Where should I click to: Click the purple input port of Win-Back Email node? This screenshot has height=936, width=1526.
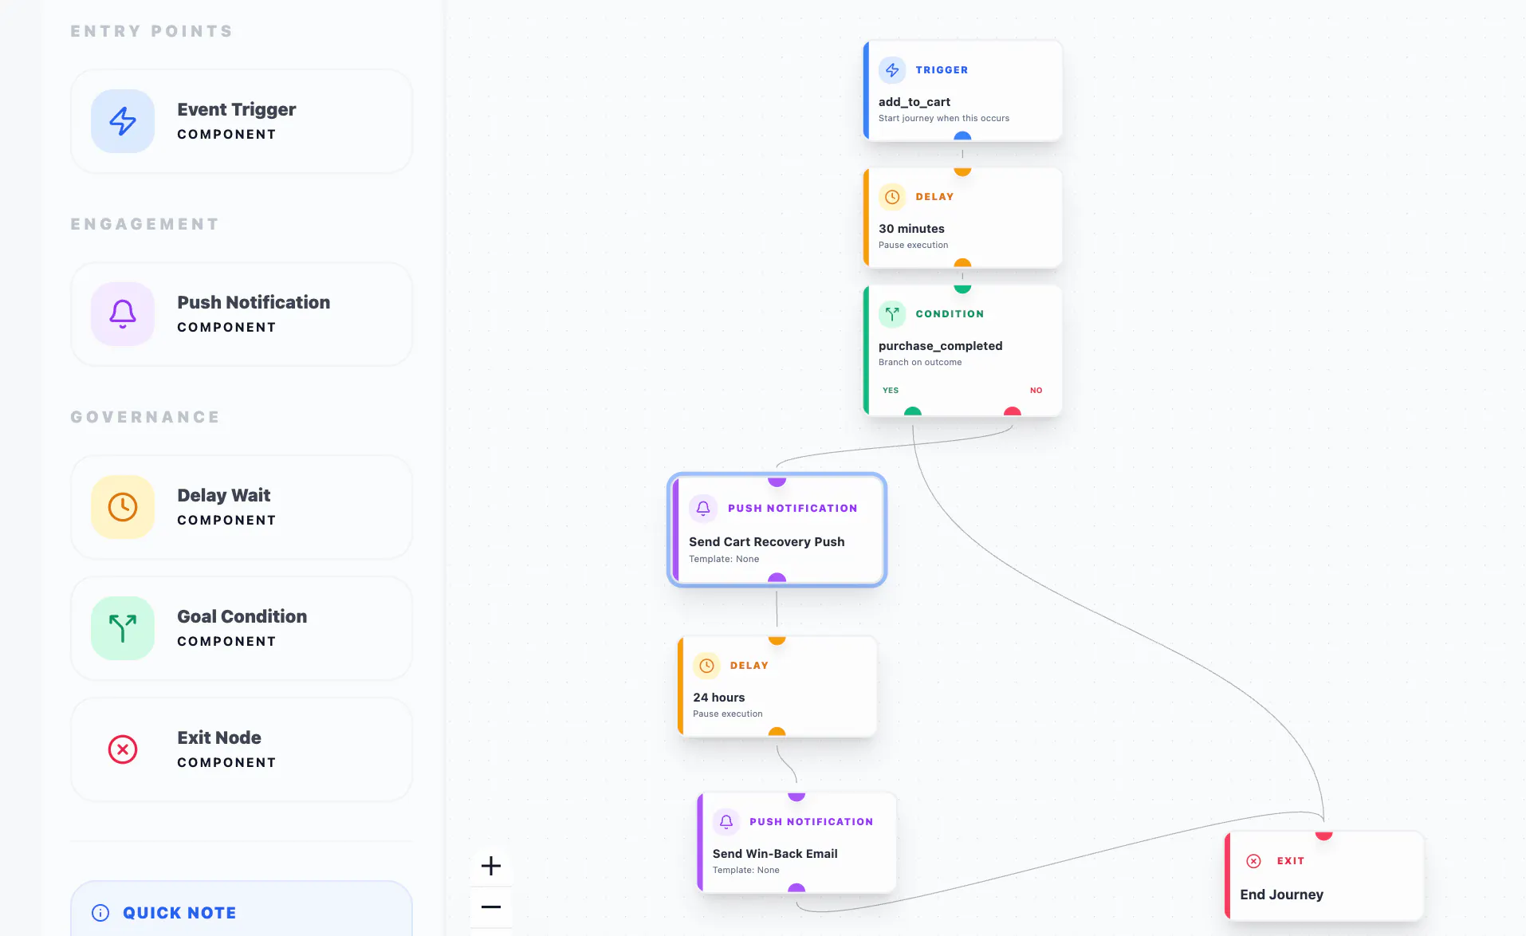point(796,796)
